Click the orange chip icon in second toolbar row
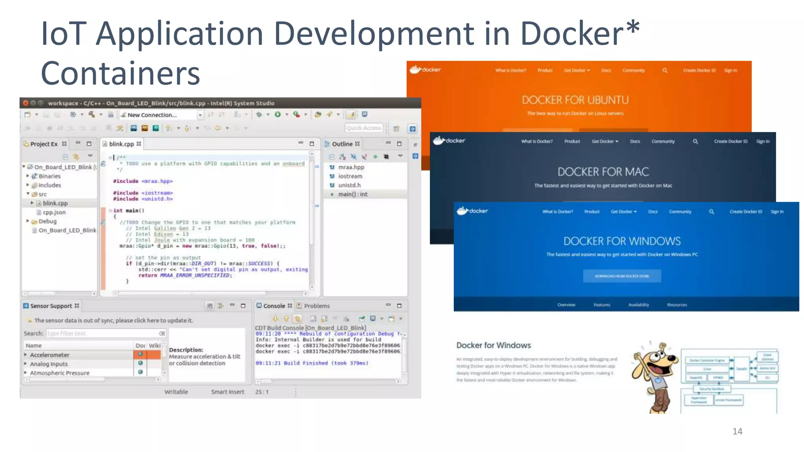Screen dimensions: 804x452 [144, 128]
